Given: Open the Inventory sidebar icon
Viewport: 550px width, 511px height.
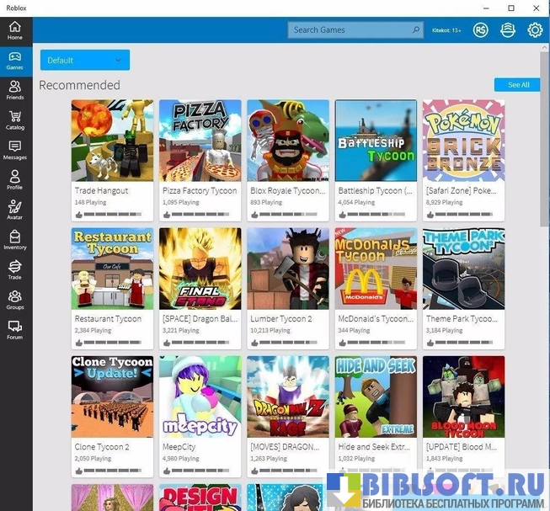Looking at the screenshot, I should [x=15, y=237].
